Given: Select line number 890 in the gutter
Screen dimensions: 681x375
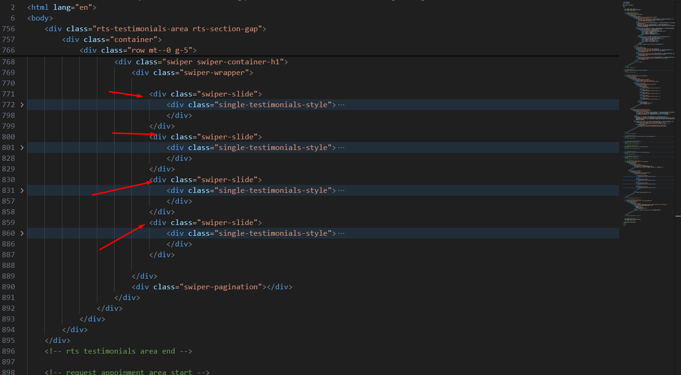Looking at the screenshot, I should [9, 287].
